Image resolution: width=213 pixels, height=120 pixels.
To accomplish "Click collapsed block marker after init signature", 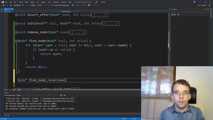I will [111, 24].
